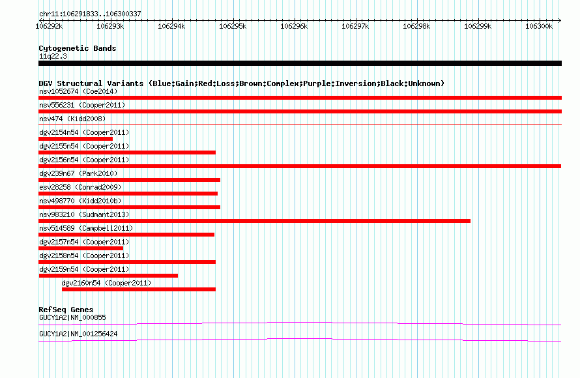Select gene label GUCY1A2|NM_000855
Screen dimensions: 580x378
coord(72,317)
